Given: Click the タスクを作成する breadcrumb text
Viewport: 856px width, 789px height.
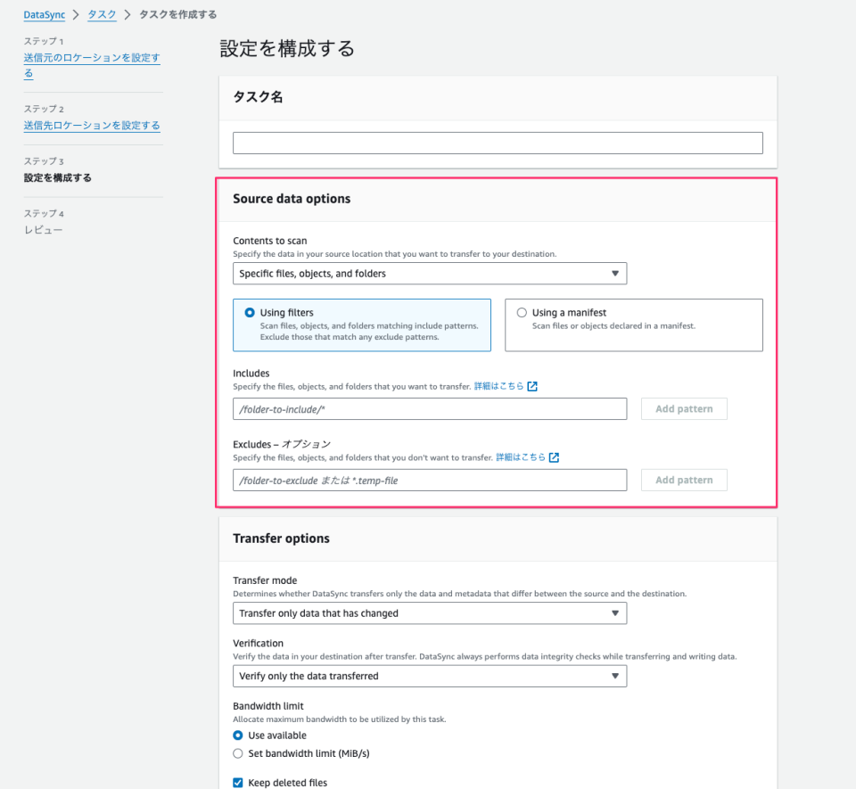Looking at the screenshot, I should (x=178, y=15).
